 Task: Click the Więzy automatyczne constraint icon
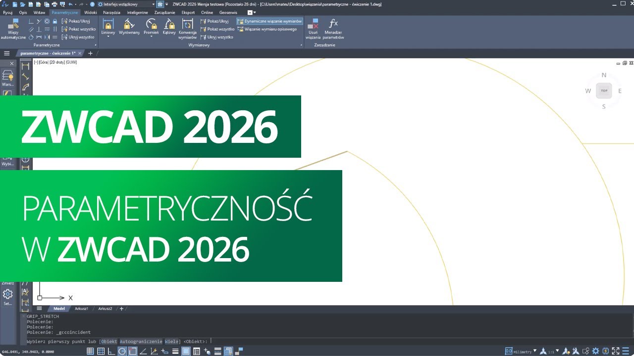coord(13,25)
